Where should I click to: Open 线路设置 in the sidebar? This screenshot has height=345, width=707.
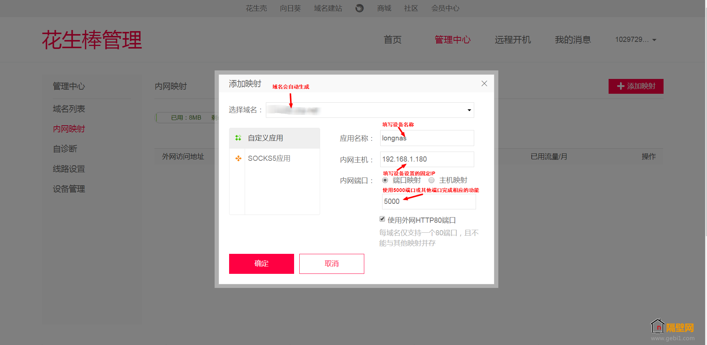(69, 169)
